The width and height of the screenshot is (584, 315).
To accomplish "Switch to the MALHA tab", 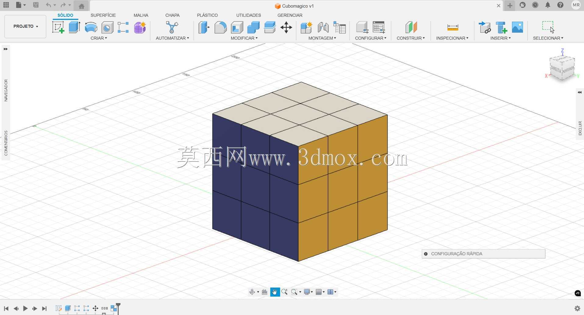I will [x=141, y=15].
